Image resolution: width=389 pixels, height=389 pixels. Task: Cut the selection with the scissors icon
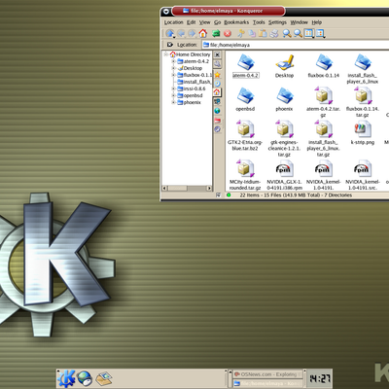click(241, 33)
